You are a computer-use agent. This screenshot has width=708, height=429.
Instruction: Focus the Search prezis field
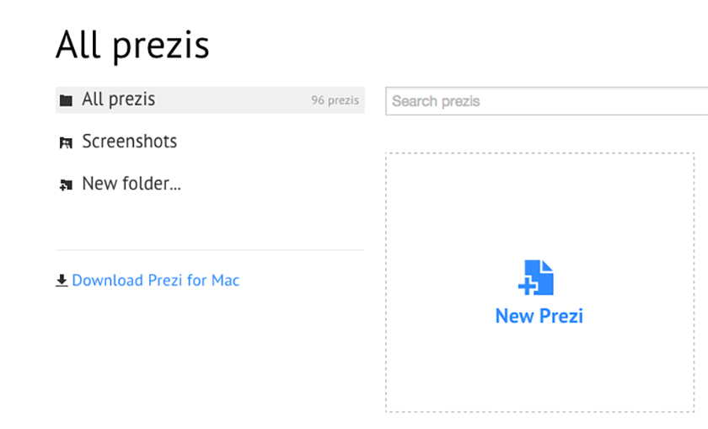(x=547, y=101)
